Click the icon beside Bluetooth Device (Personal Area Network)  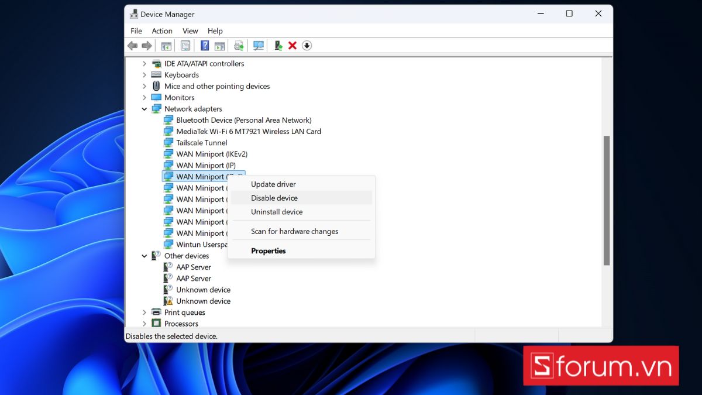[x=168, y=120]
